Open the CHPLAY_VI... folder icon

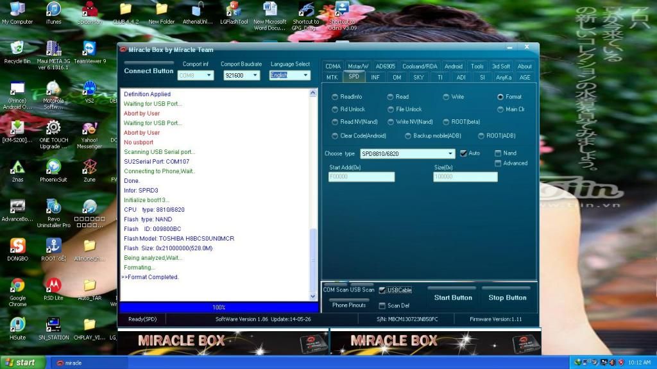click(89, 329)
